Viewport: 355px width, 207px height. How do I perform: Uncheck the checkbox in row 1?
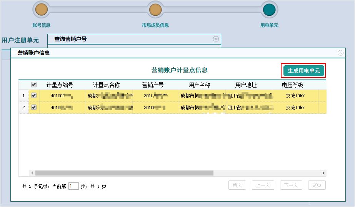tap(34, 96)
